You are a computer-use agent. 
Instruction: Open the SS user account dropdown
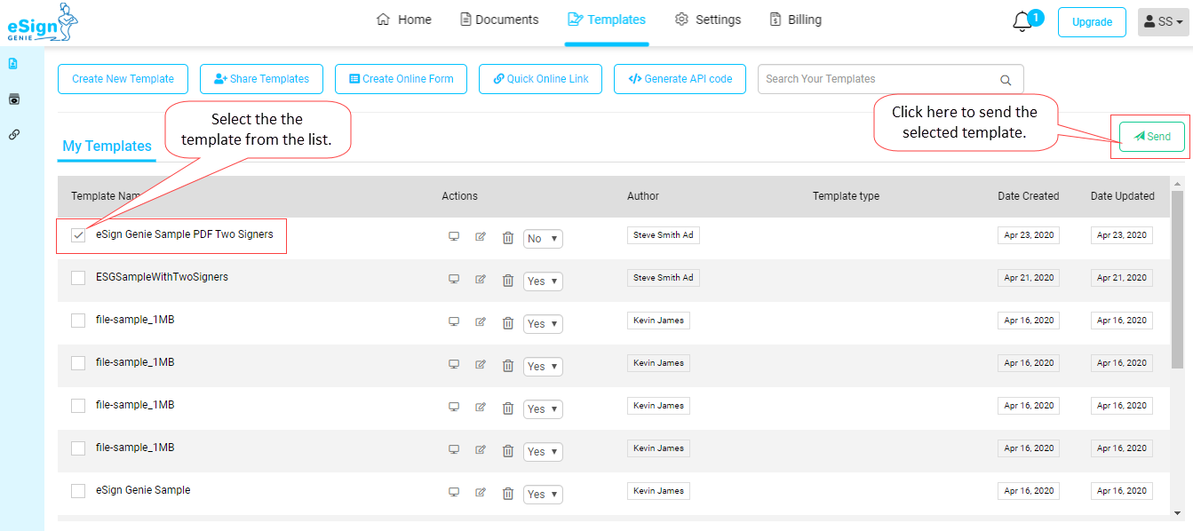(1163, 22)
